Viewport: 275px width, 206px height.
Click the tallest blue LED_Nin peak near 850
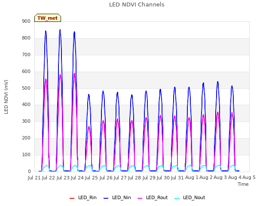pos(60,30)
